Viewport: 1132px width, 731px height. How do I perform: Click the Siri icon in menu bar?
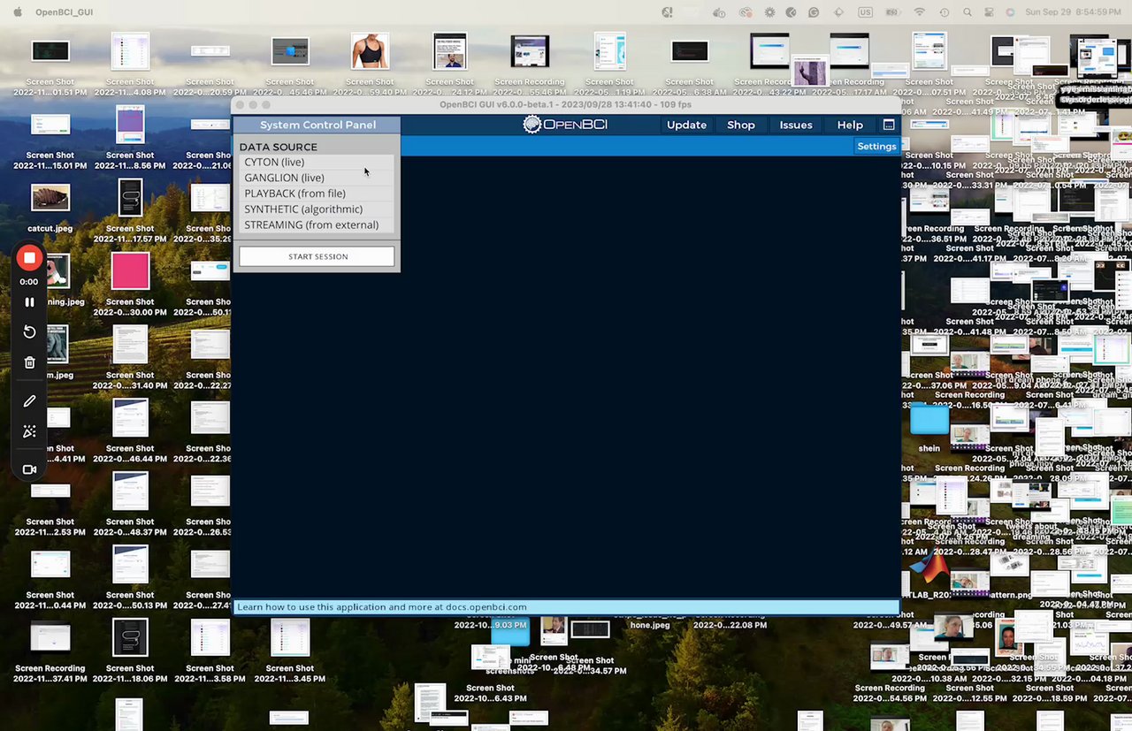[x=1010, y=12]
